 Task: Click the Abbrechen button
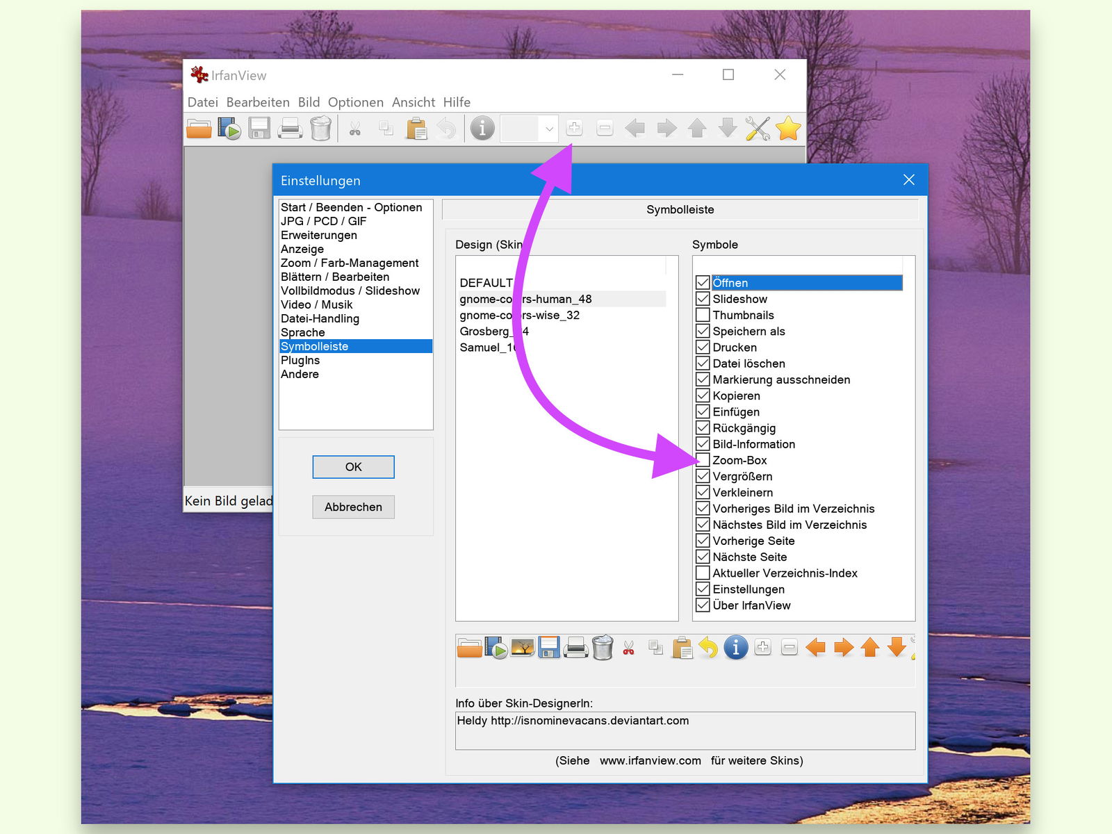coord(353,507)
